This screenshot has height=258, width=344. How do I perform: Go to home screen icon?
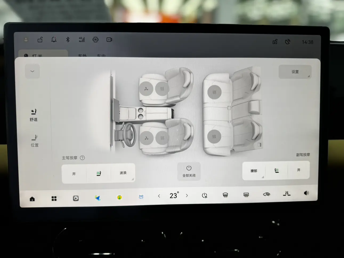(32, 199)
